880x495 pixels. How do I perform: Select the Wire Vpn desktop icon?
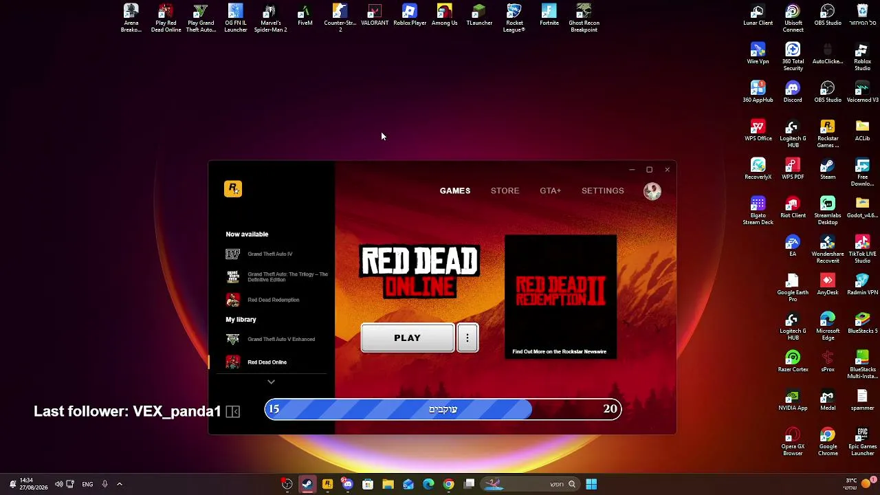(758, 54)
